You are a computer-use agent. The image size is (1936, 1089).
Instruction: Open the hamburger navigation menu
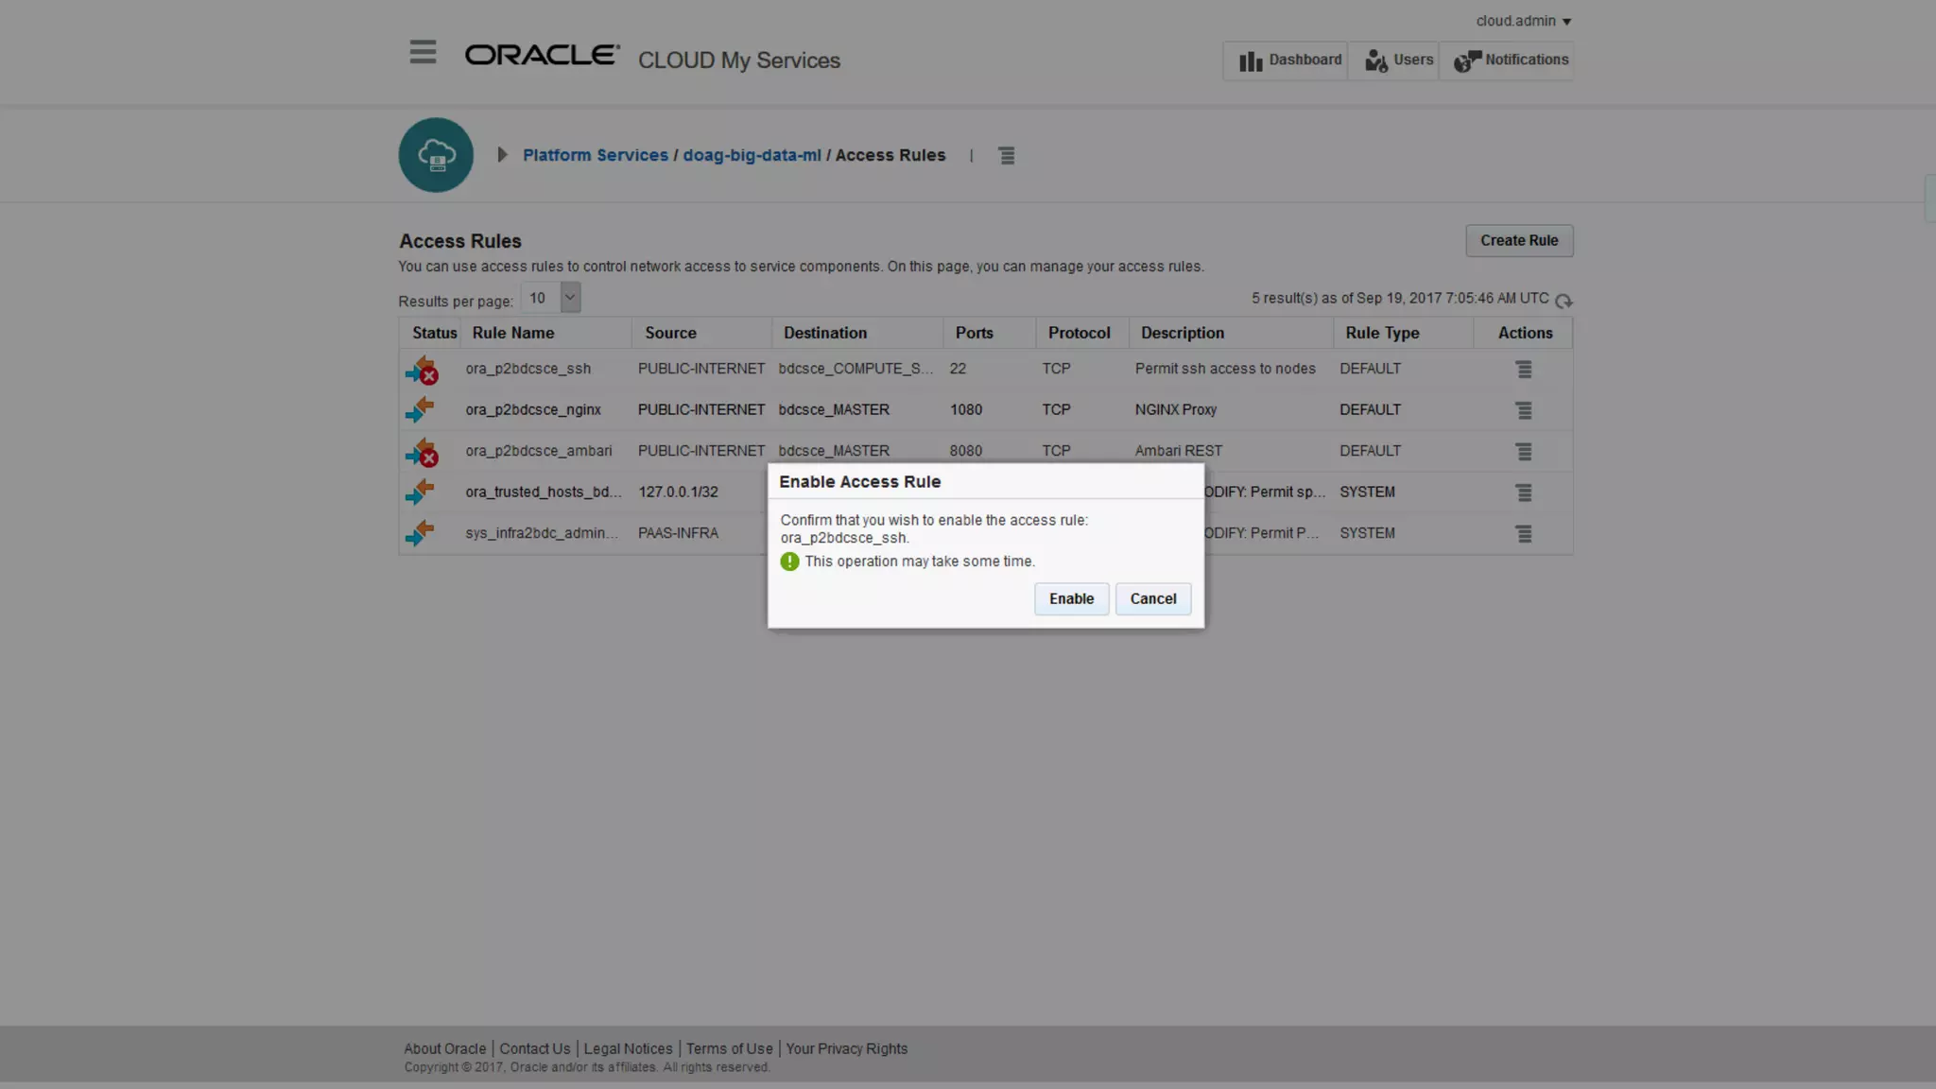423,52
